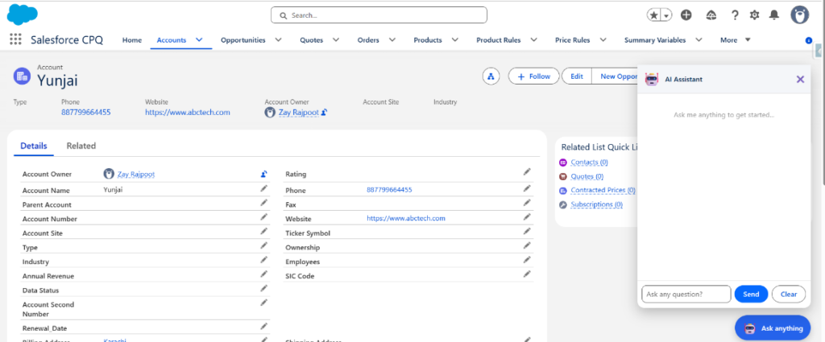Viewport: 825px width, 342px height.
Task: Edit Annual Revenue pencil icon
Action: click(x=263, y=274)
